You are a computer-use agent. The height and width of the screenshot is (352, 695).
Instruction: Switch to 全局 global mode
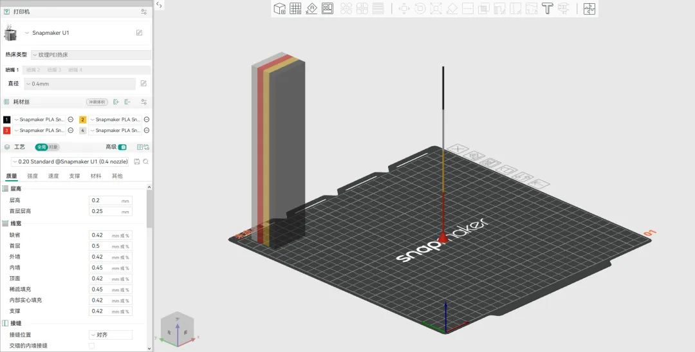click(x=41, y=147)
